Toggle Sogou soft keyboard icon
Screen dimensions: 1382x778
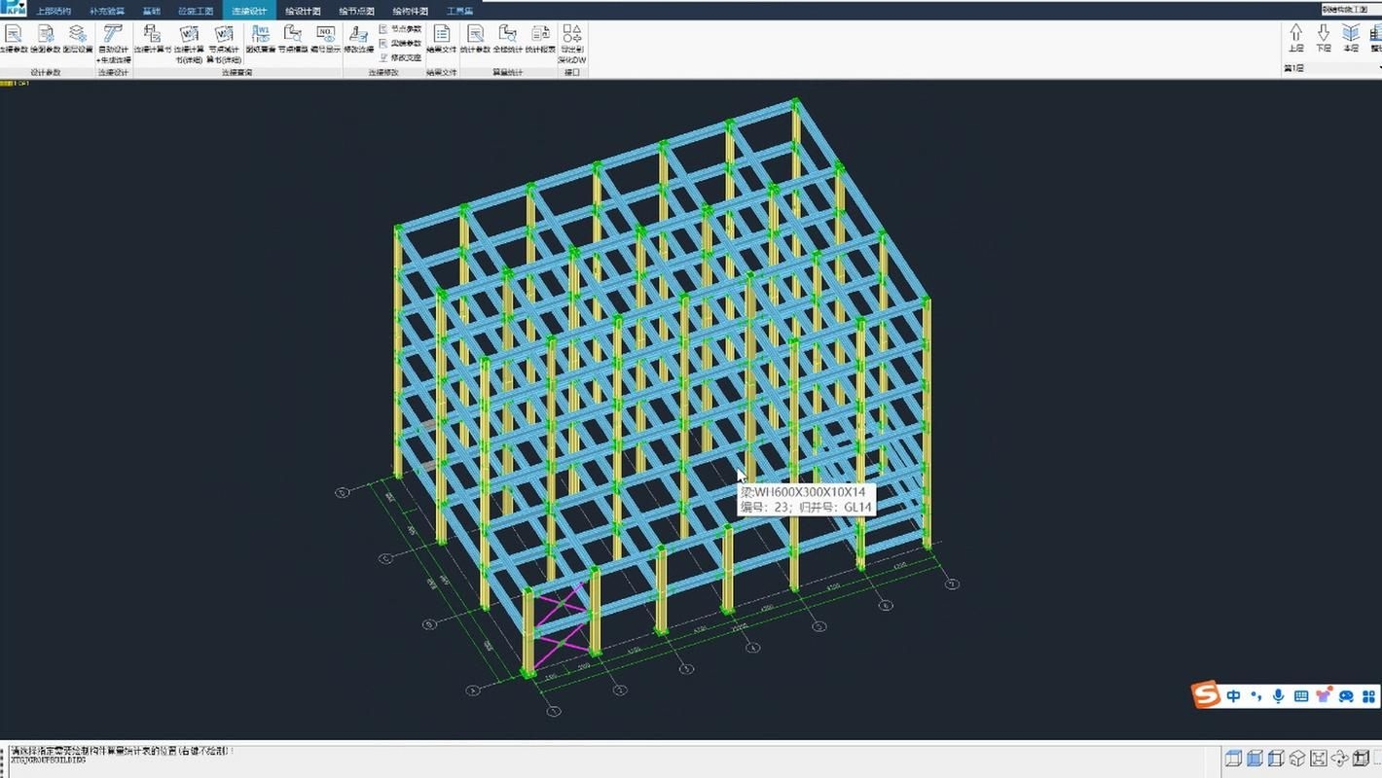point(1299,695)
